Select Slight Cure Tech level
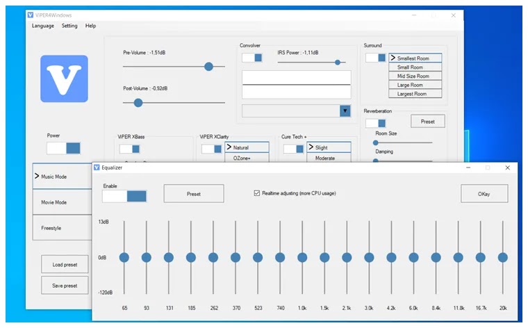 (329, 147)
